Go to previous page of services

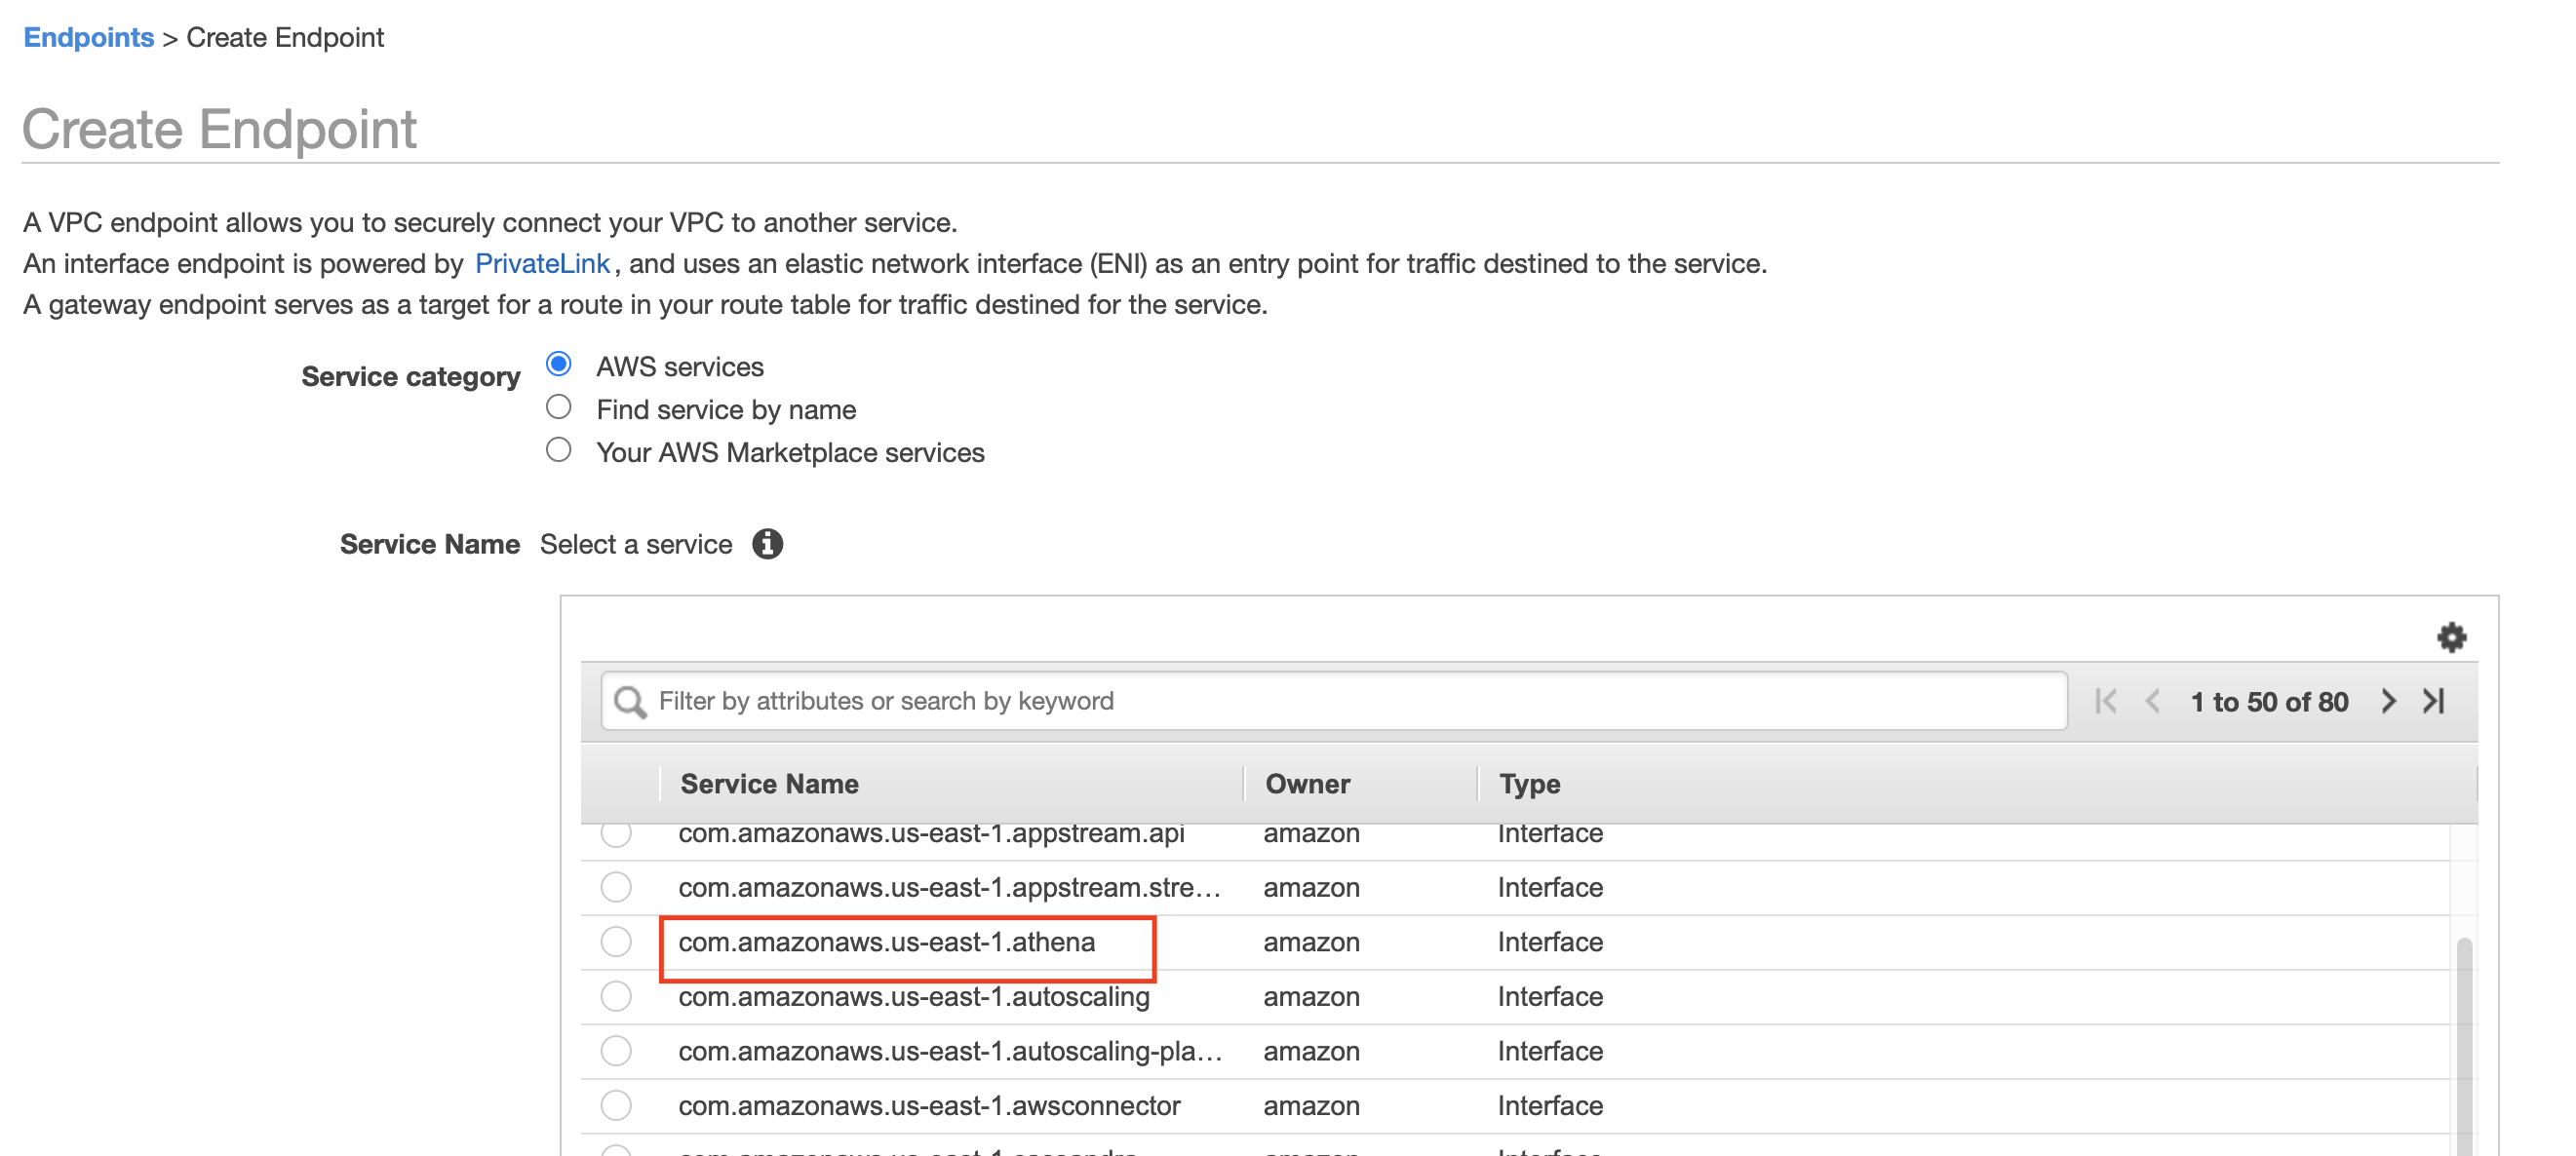[2153, 701]
